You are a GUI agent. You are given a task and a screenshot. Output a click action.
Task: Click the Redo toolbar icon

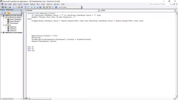coord(28,7)
